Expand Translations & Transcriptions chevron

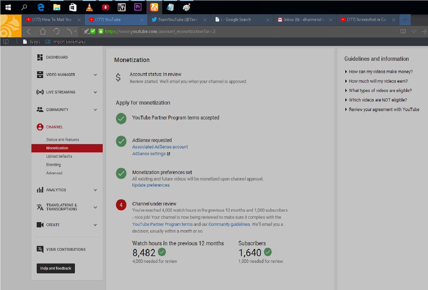[x=95, y=207]
